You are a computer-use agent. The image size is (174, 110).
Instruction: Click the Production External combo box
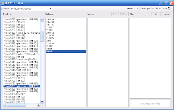(x=31, y=8)
